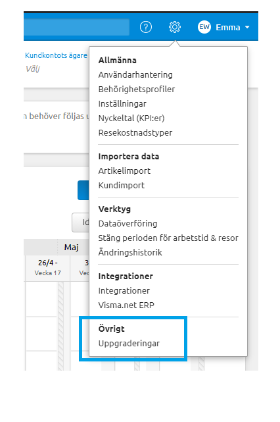Open Resekostnadstyper menu item
This screenshot has height=422, width=280.
click(135, 133)
